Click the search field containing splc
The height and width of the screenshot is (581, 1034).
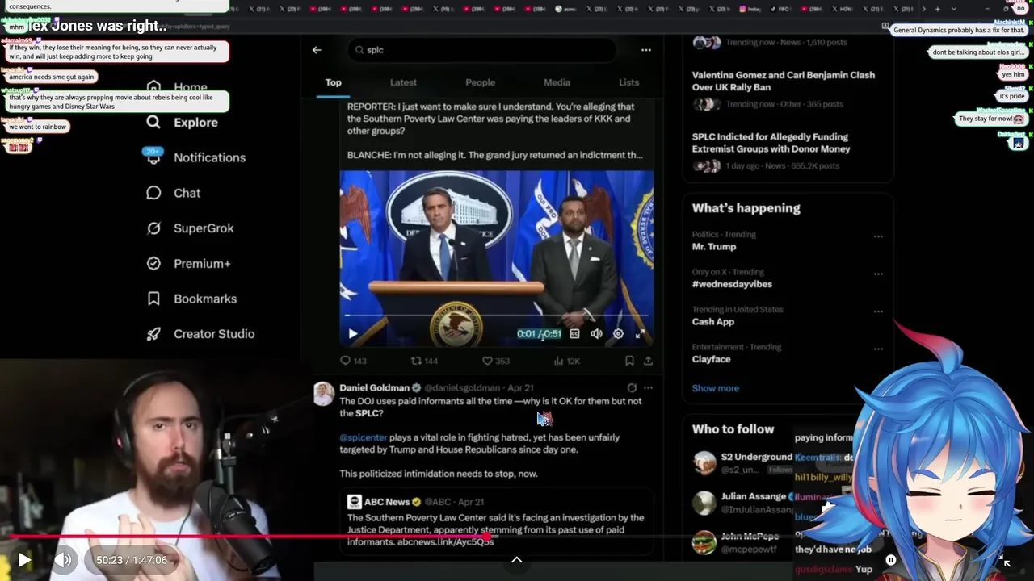coord(483,50)
